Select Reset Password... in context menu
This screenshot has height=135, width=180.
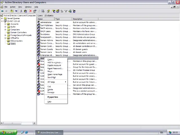(56, 68)
